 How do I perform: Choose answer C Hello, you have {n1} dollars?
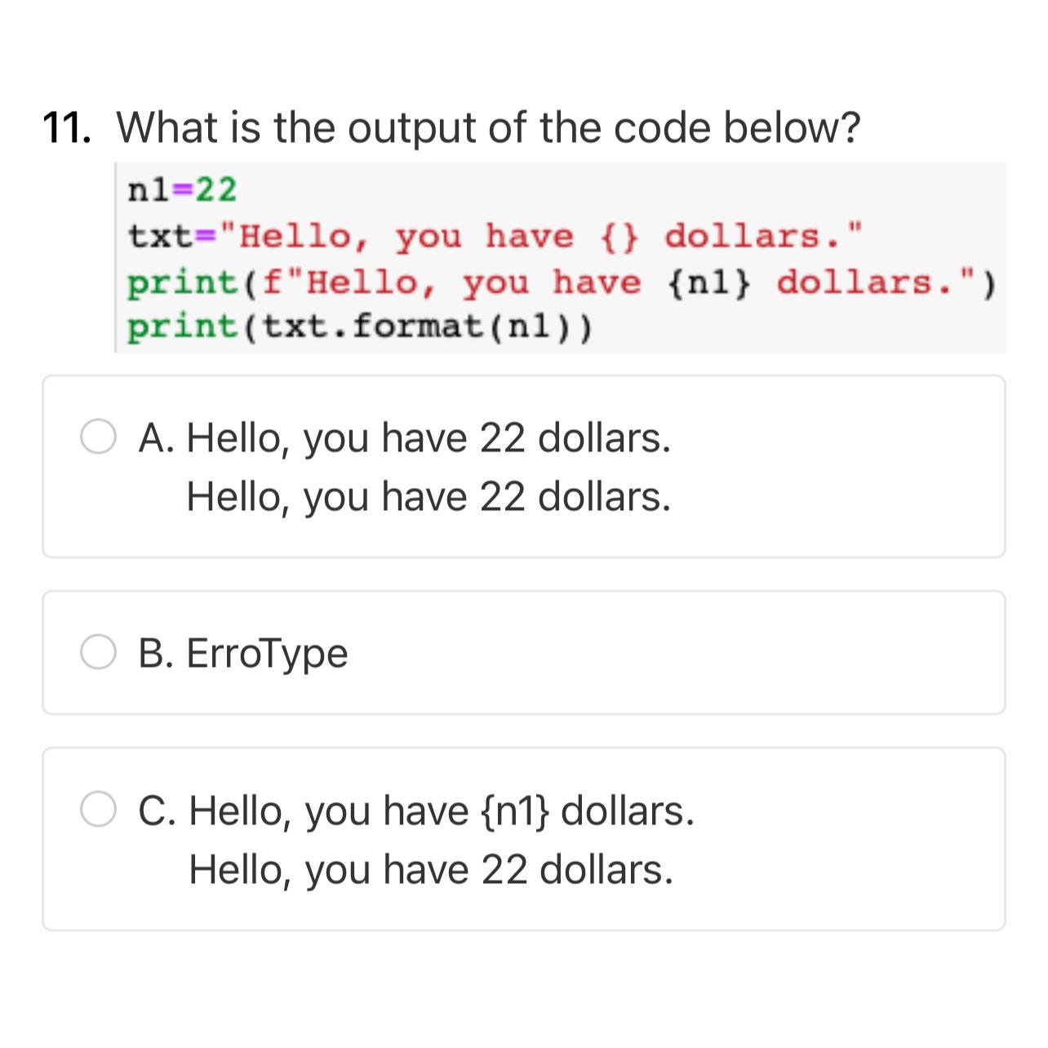416,810
